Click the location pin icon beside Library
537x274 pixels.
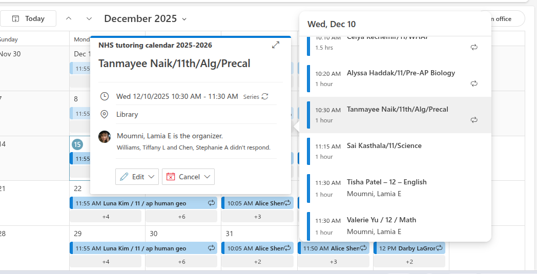(105, 114)
